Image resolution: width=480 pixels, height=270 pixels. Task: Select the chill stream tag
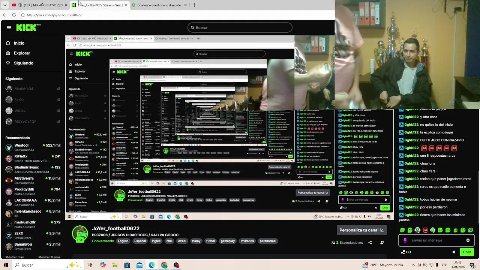coord(169,241)
